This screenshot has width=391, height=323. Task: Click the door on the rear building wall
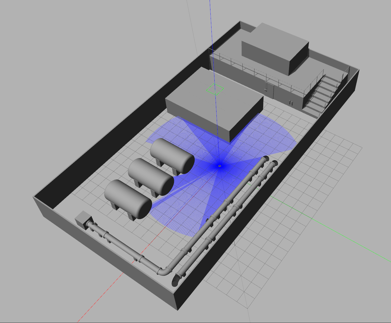[269, 90]
